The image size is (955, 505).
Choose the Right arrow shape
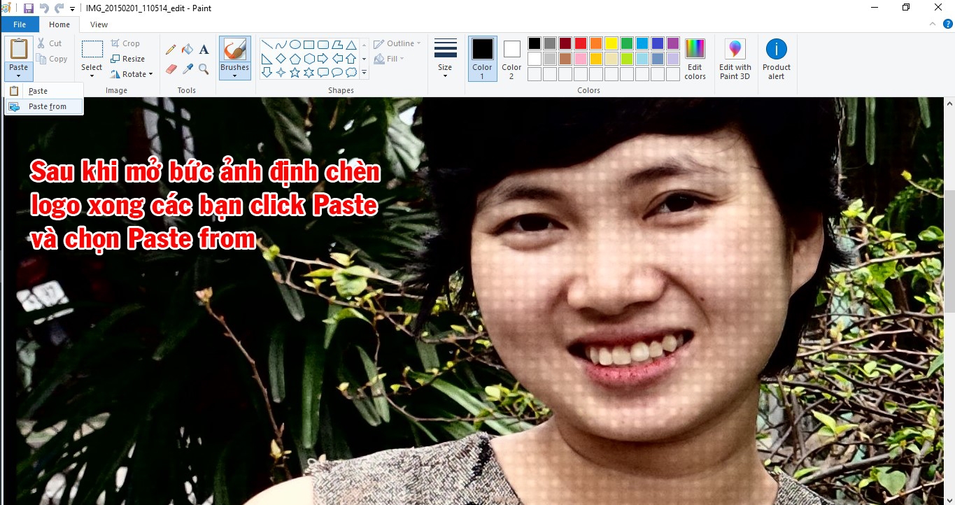coord(323,59)
